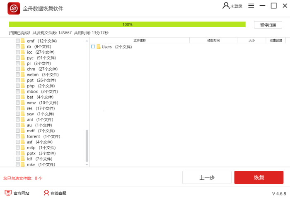Check the torrent folder checkbox

tap(18, 136)
